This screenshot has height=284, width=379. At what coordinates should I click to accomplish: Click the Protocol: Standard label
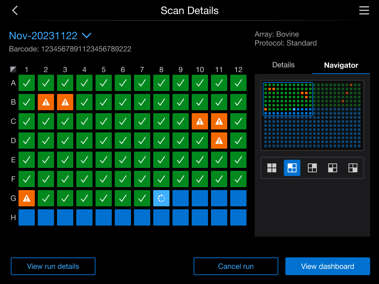point(286,43)
